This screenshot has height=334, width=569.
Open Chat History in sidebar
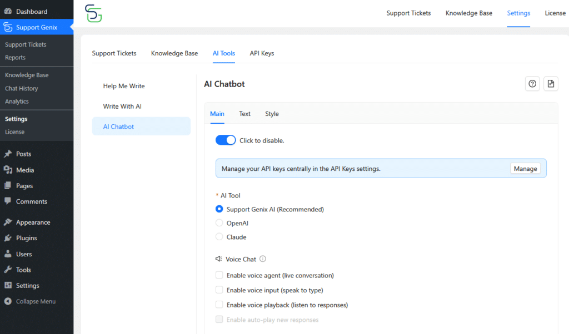pos(21,88)
